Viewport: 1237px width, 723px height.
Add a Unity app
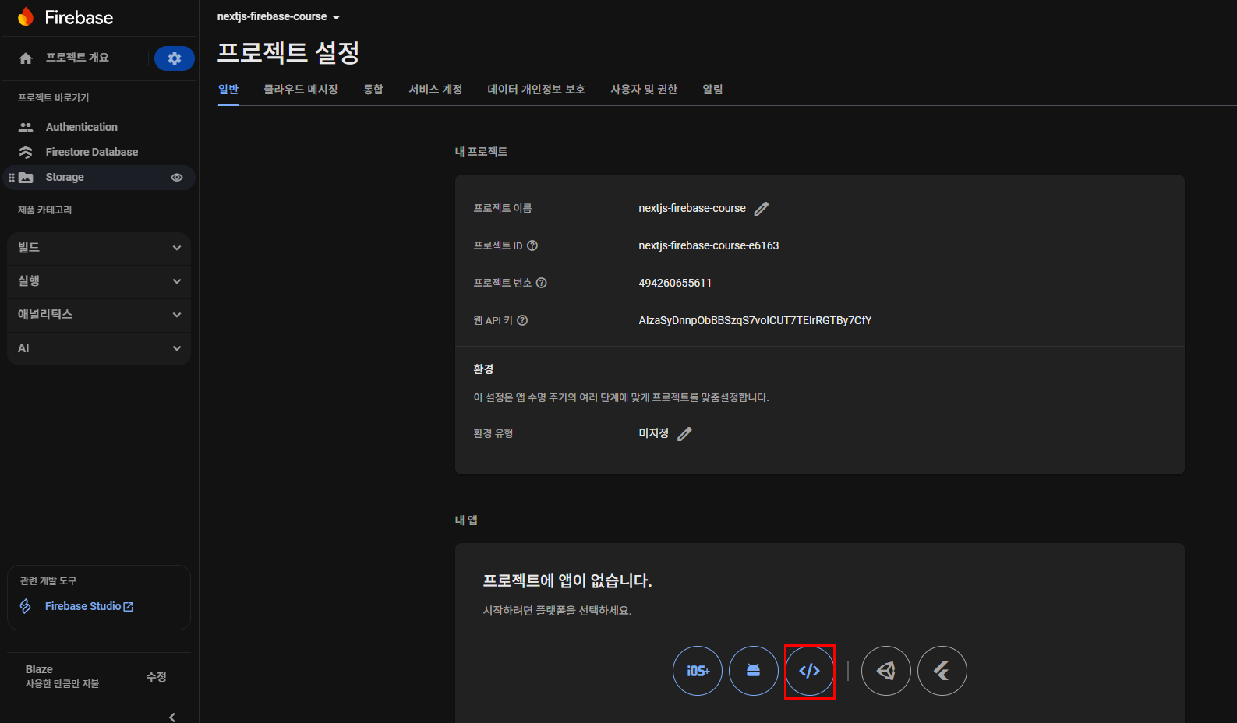pyautogui.click(x=886, y=671)
